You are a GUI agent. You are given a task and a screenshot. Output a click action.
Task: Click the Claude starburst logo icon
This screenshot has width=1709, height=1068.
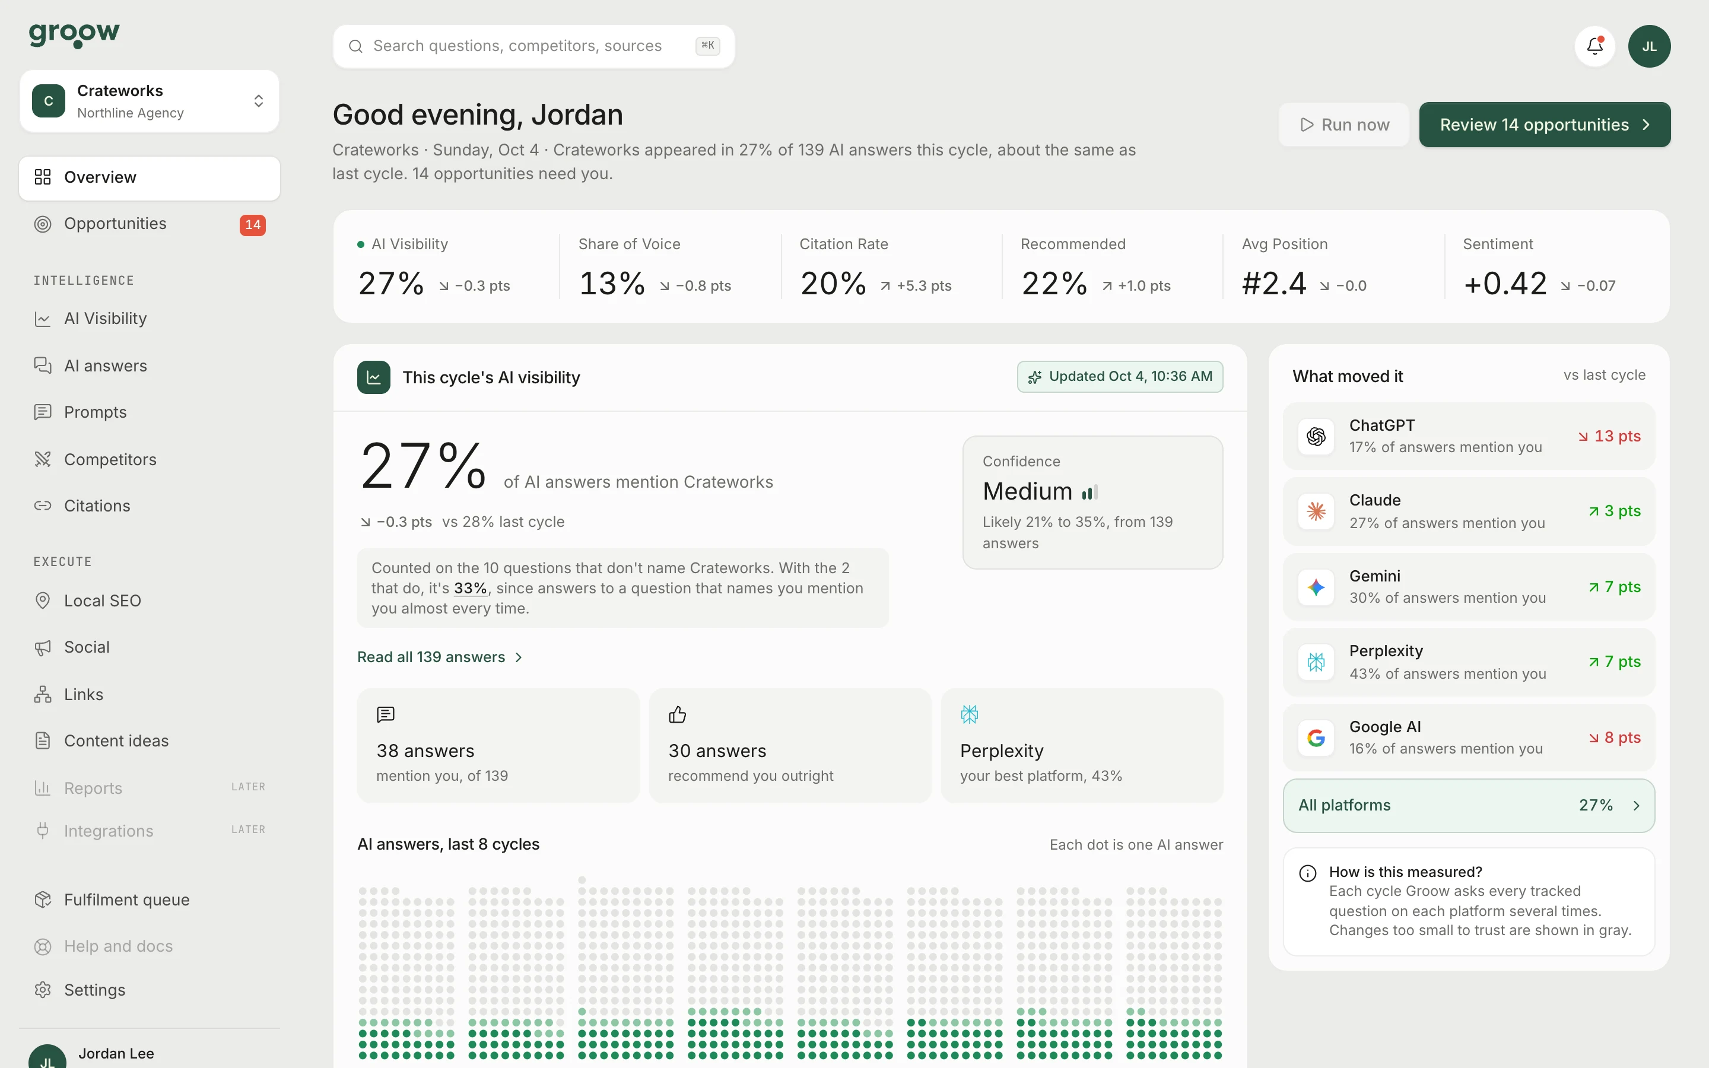[1316, 511]
